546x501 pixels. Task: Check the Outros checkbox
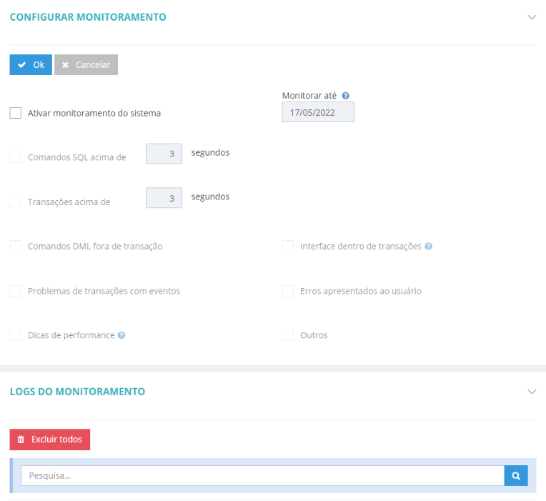tap(288, 335)
